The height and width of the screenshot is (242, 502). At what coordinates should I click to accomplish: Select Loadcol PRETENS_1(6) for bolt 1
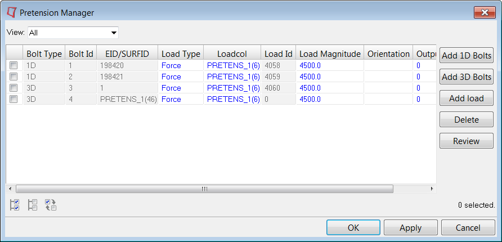pyautogui.click(x=233, y=65)
